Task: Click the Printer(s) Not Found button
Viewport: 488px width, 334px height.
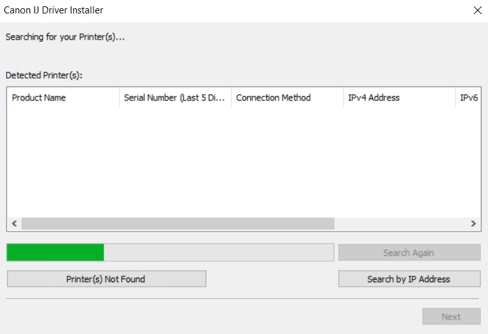Action: point(106,278)
